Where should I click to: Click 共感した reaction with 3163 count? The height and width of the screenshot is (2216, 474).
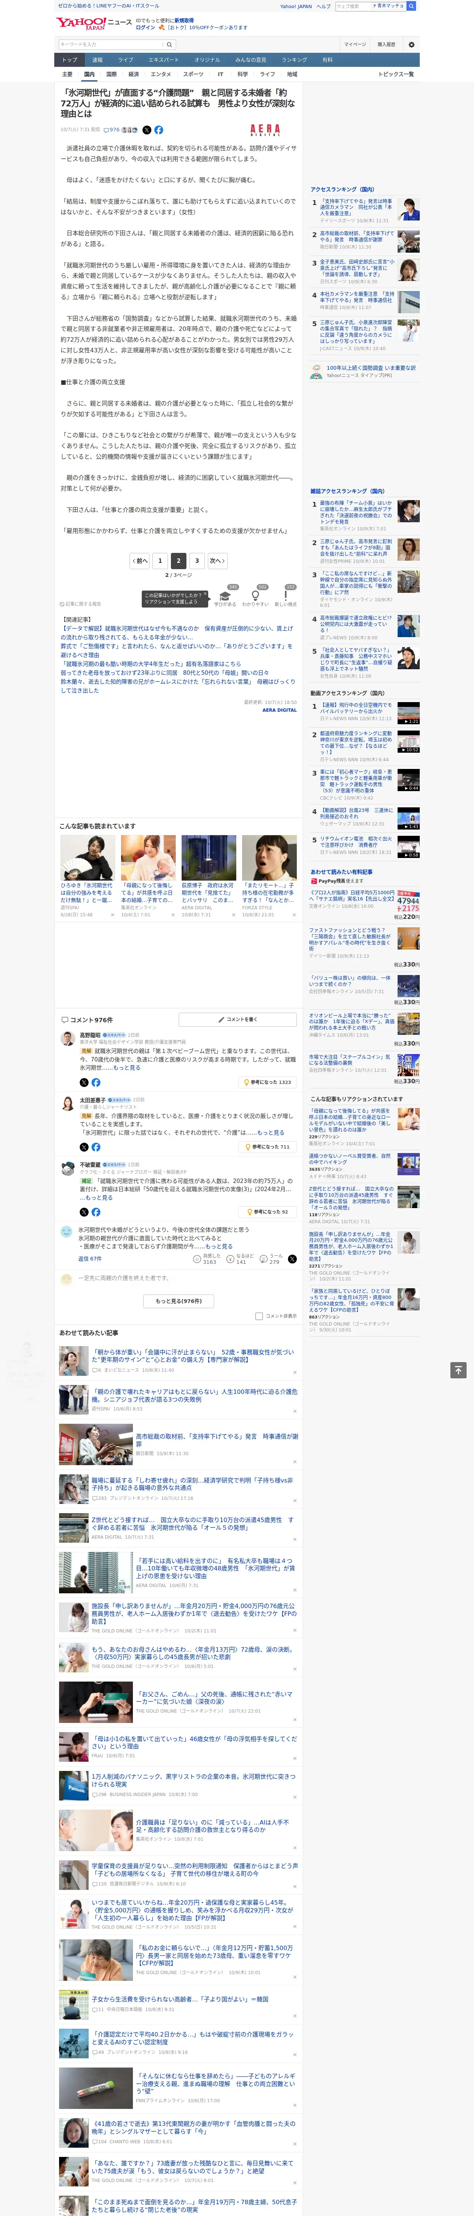206,1259
